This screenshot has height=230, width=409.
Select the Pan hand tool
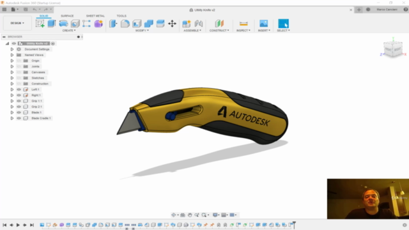(x=190, y=215)
